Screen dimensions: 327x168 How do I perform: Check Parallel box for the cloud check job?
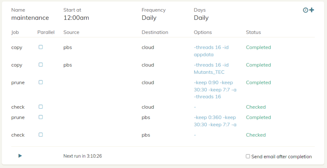pos(41,107)
